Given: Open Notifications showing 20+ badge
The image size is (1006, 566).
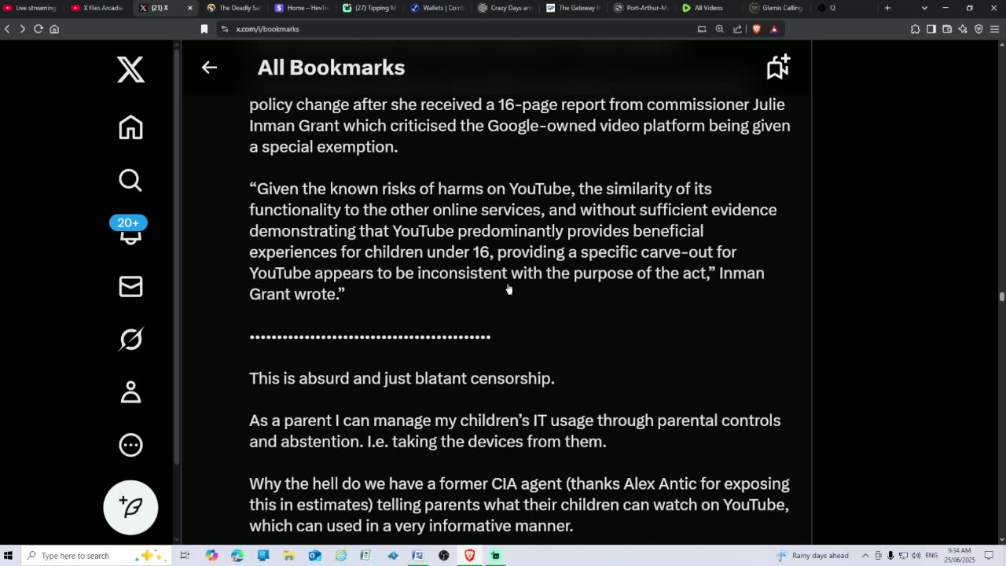Looking at the screenshot, I should coord(130,232).
